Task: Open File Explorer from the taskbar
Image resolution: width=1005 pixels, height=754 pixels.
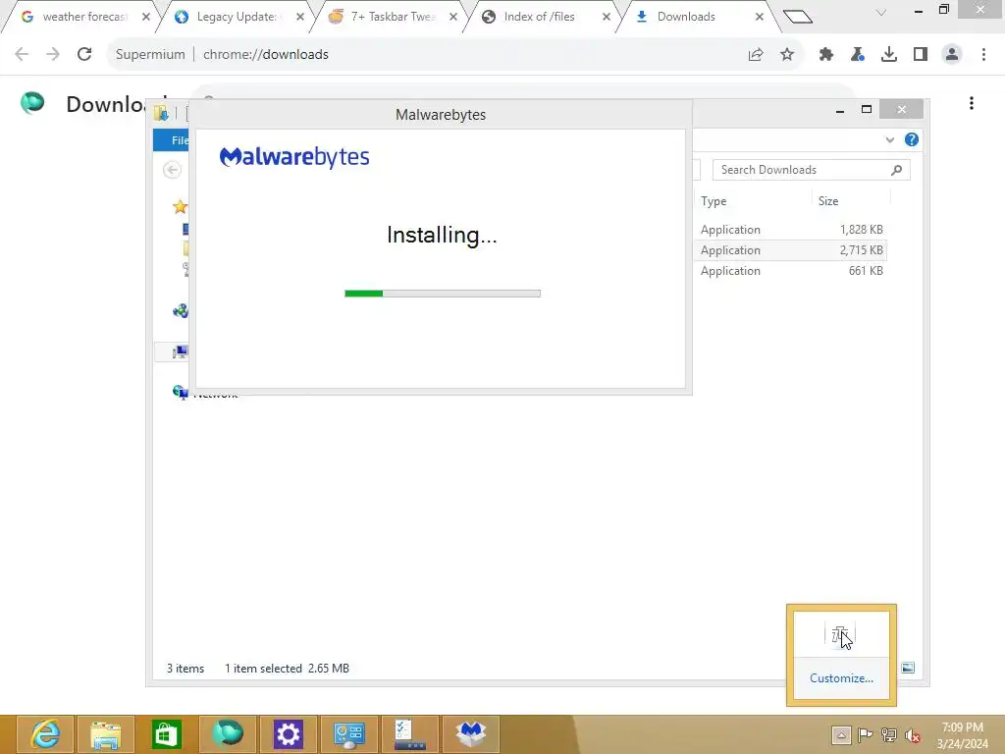Action: click(x=106, y=734)
